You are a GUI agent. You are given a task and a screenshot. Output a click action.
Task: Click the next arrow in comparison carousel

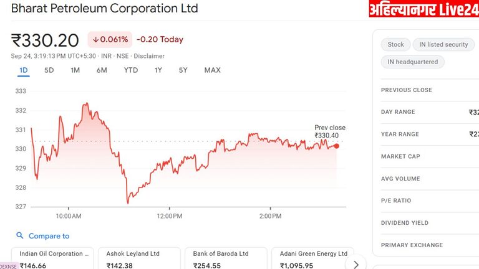[356, 264]
